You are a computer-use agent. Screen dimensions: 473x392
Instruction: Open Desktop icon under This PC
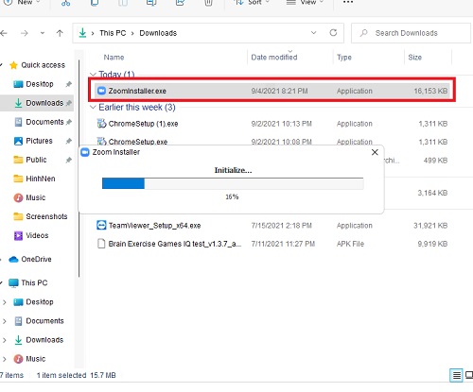point(18,302)
